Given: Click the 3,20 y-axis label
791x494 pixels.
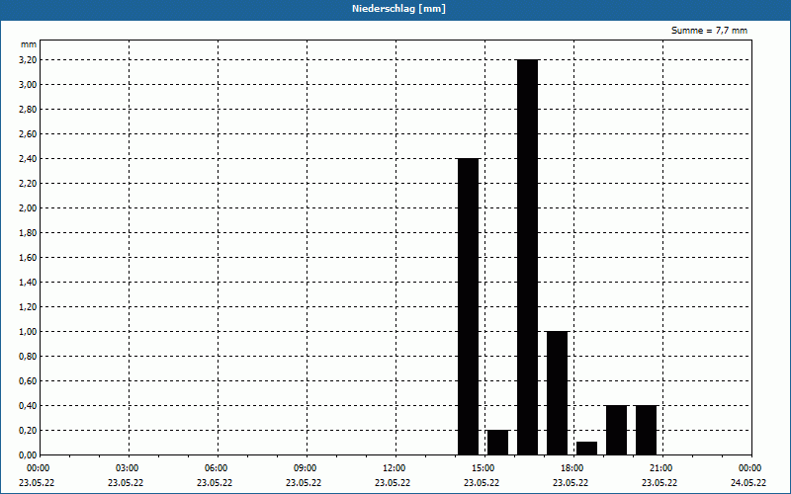Looking at the screenshot, I should point(28,60).
